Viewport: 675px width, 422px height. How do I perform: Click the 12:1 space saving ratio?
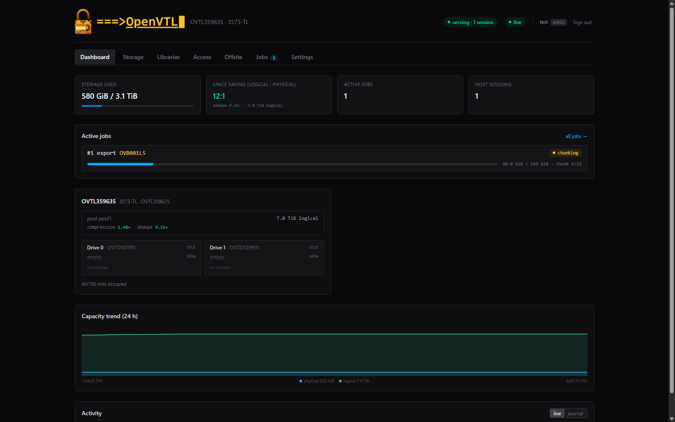[219, 96]
